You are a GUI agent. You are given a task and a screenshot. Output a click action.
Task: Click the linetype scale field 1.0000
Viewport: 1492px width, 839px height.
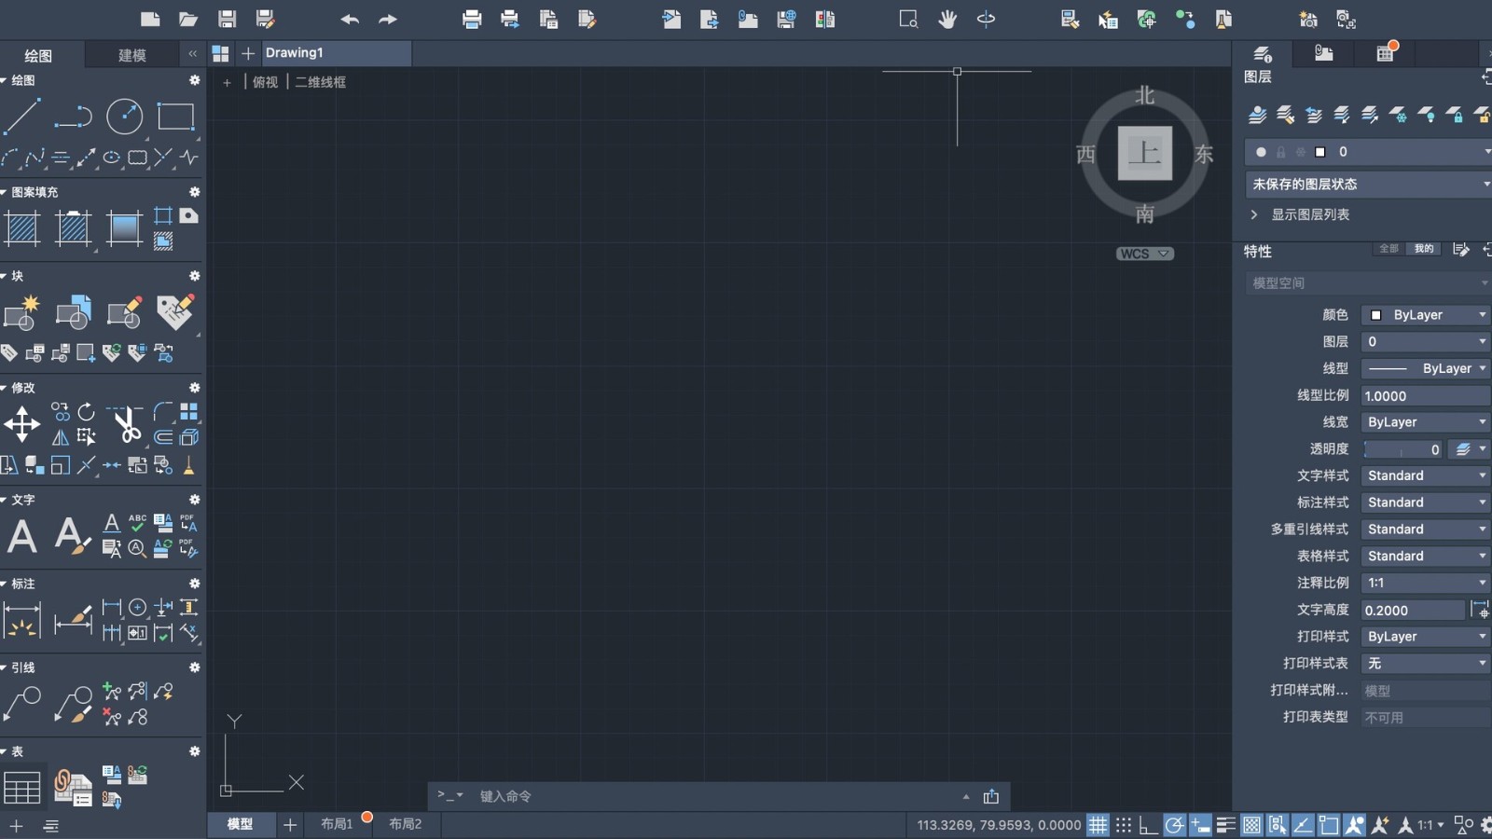click(1426, 395)
